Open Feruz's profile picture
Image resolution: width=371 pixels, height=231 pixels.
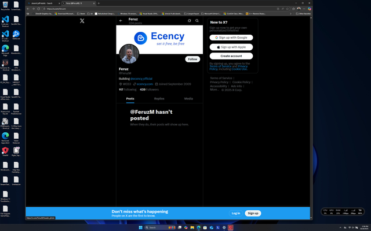pos(129,54)
